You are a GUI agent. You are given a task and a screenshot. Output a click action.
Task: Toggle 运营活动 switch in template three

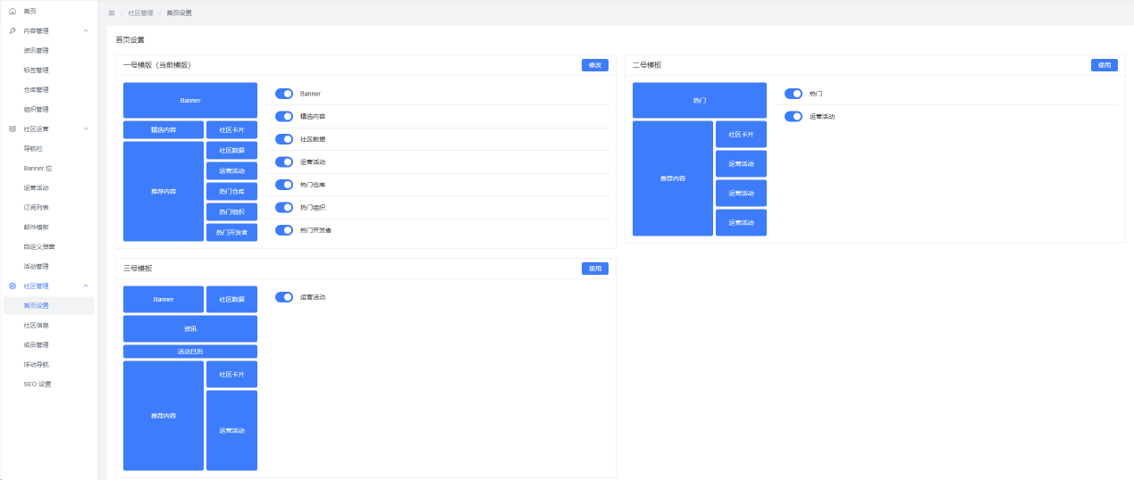[284, 296]
